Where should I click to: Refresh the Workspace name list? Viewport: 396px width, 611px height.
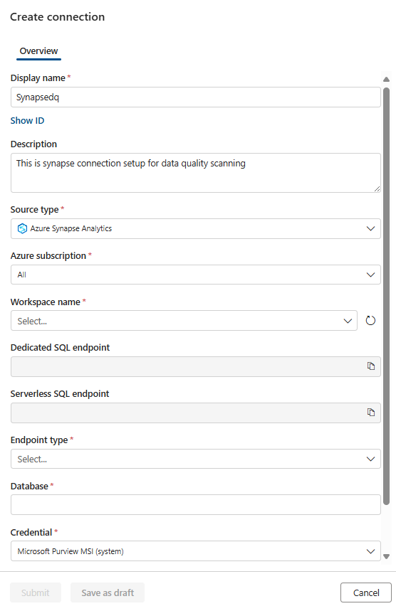point(370,321)
